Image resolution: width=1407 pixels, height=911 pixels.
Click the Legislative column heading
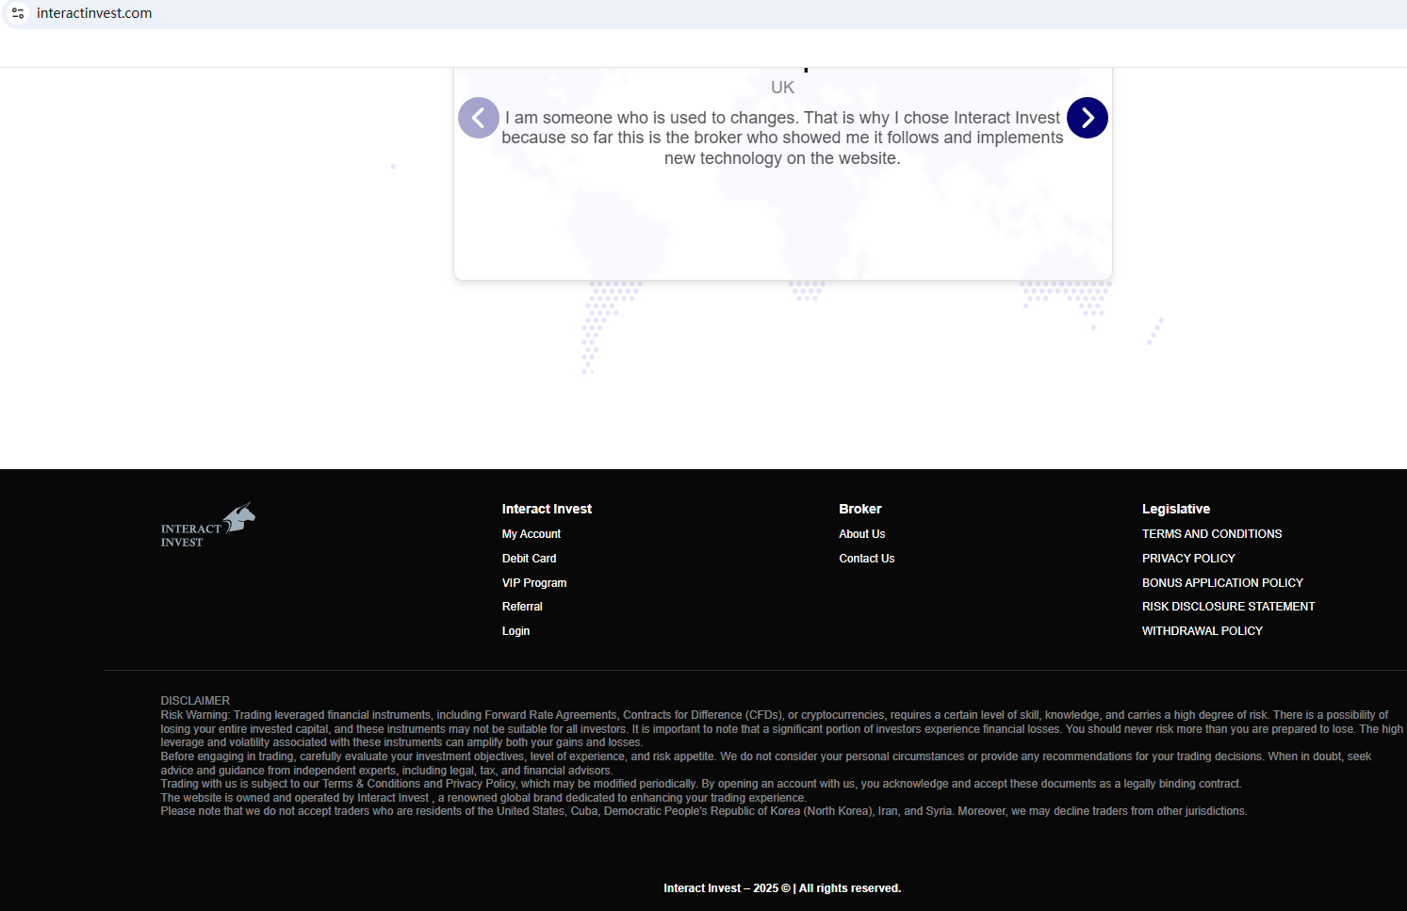[x=1175, y=509]
